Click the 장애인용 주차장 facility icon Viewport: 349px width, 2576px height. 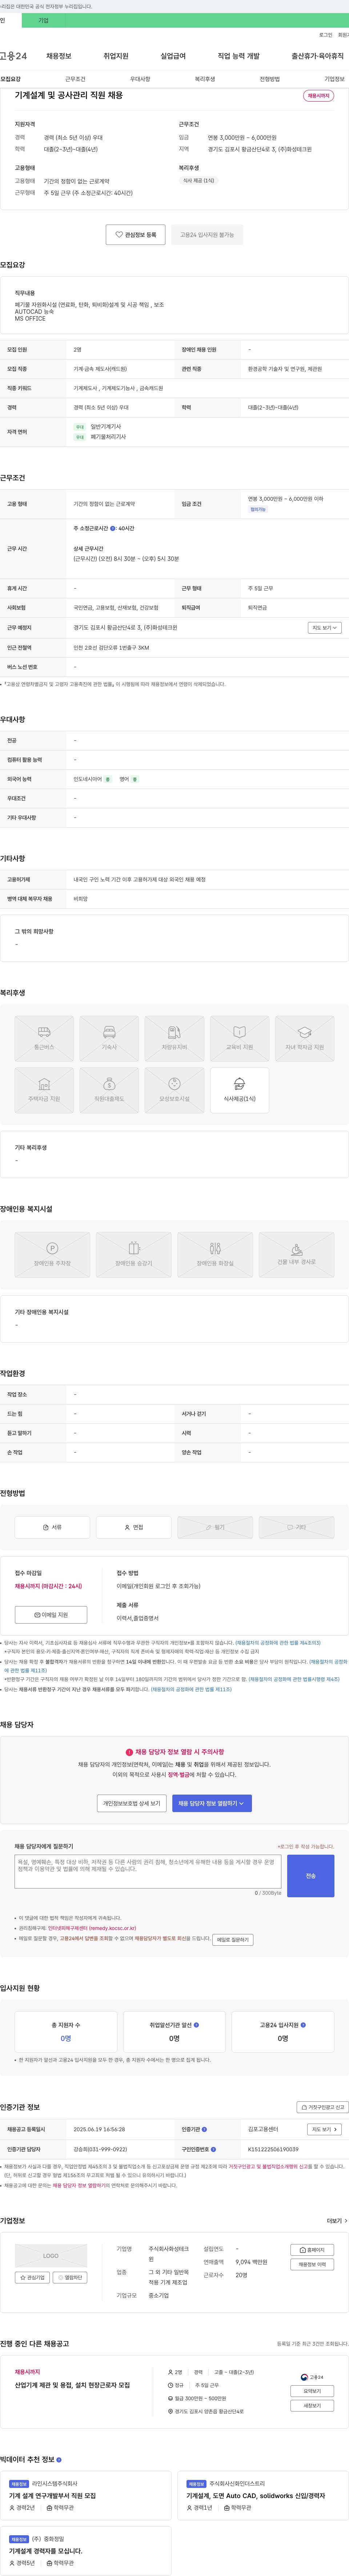pyautogui.click(x=52, y=1254)
